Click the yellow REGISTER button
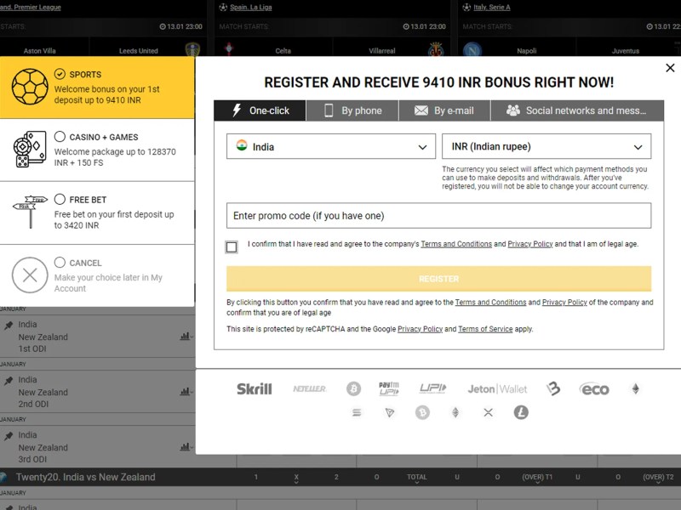Image resolution: width=681 pixels, height=510 pixels. (x=438, y=279)
